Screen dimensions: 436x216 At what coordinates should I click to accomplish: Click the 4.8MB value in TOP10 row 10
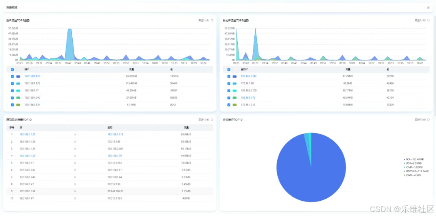pyautogui.click(x=186, y=198)
